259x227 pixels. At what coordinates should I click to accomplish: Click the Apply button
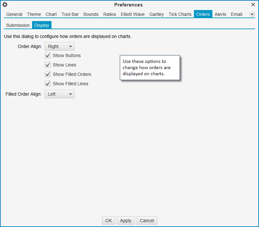click(126, 221)
